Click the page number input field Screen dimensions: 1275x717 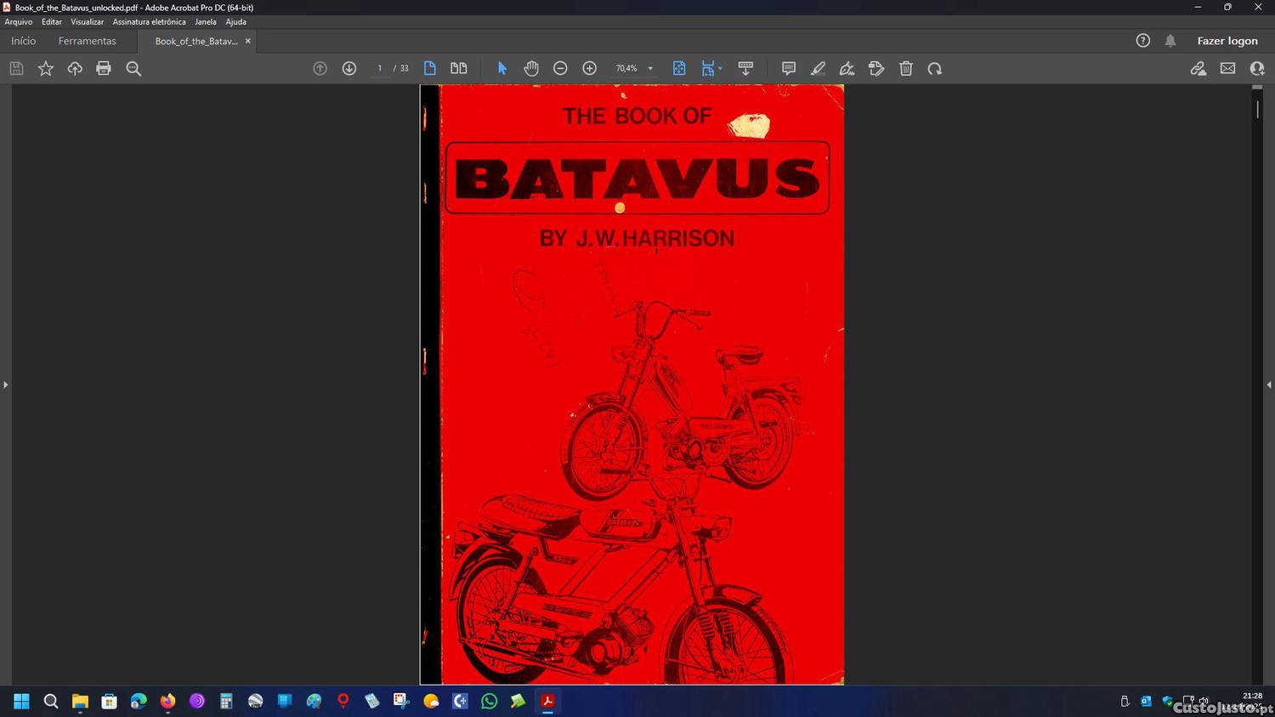click(x=380, y=69)
